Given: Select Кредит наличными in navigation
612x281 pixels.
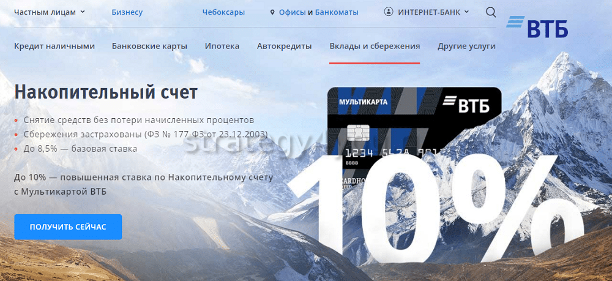Looking at the screenshot, I should [x=54, y=46].
